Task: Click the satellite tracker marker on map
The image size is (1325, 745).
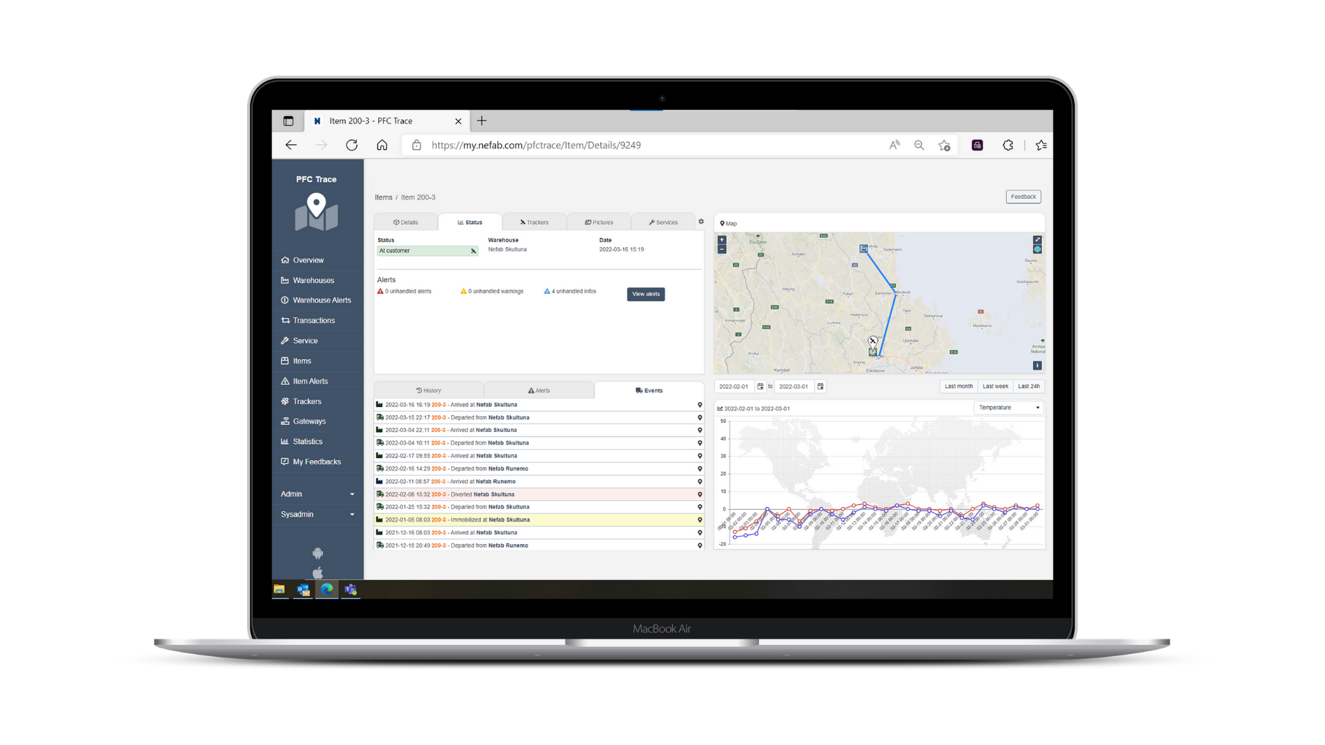Action: 873,341
